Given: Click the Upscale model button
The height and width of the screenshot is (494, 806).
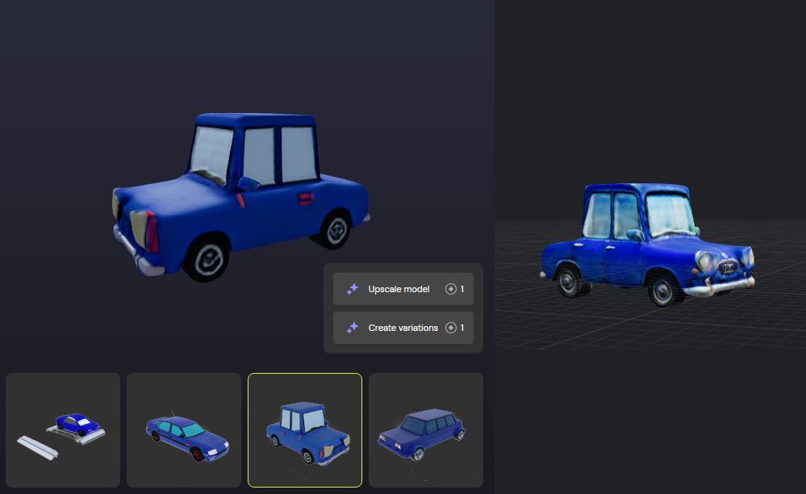Looking at the screenshot, I should click(x=399, y=288).
